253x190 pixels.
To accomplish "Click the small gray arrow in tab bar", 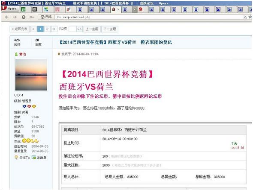I will click(135, 9).
